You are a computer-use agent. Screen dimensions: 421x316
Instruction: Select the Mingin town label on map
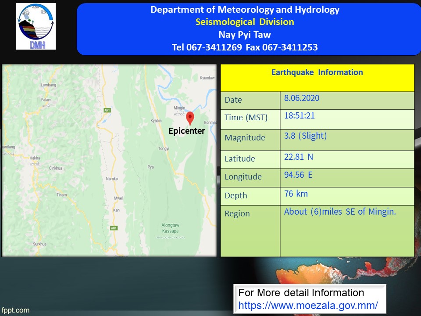pos(179,108)
